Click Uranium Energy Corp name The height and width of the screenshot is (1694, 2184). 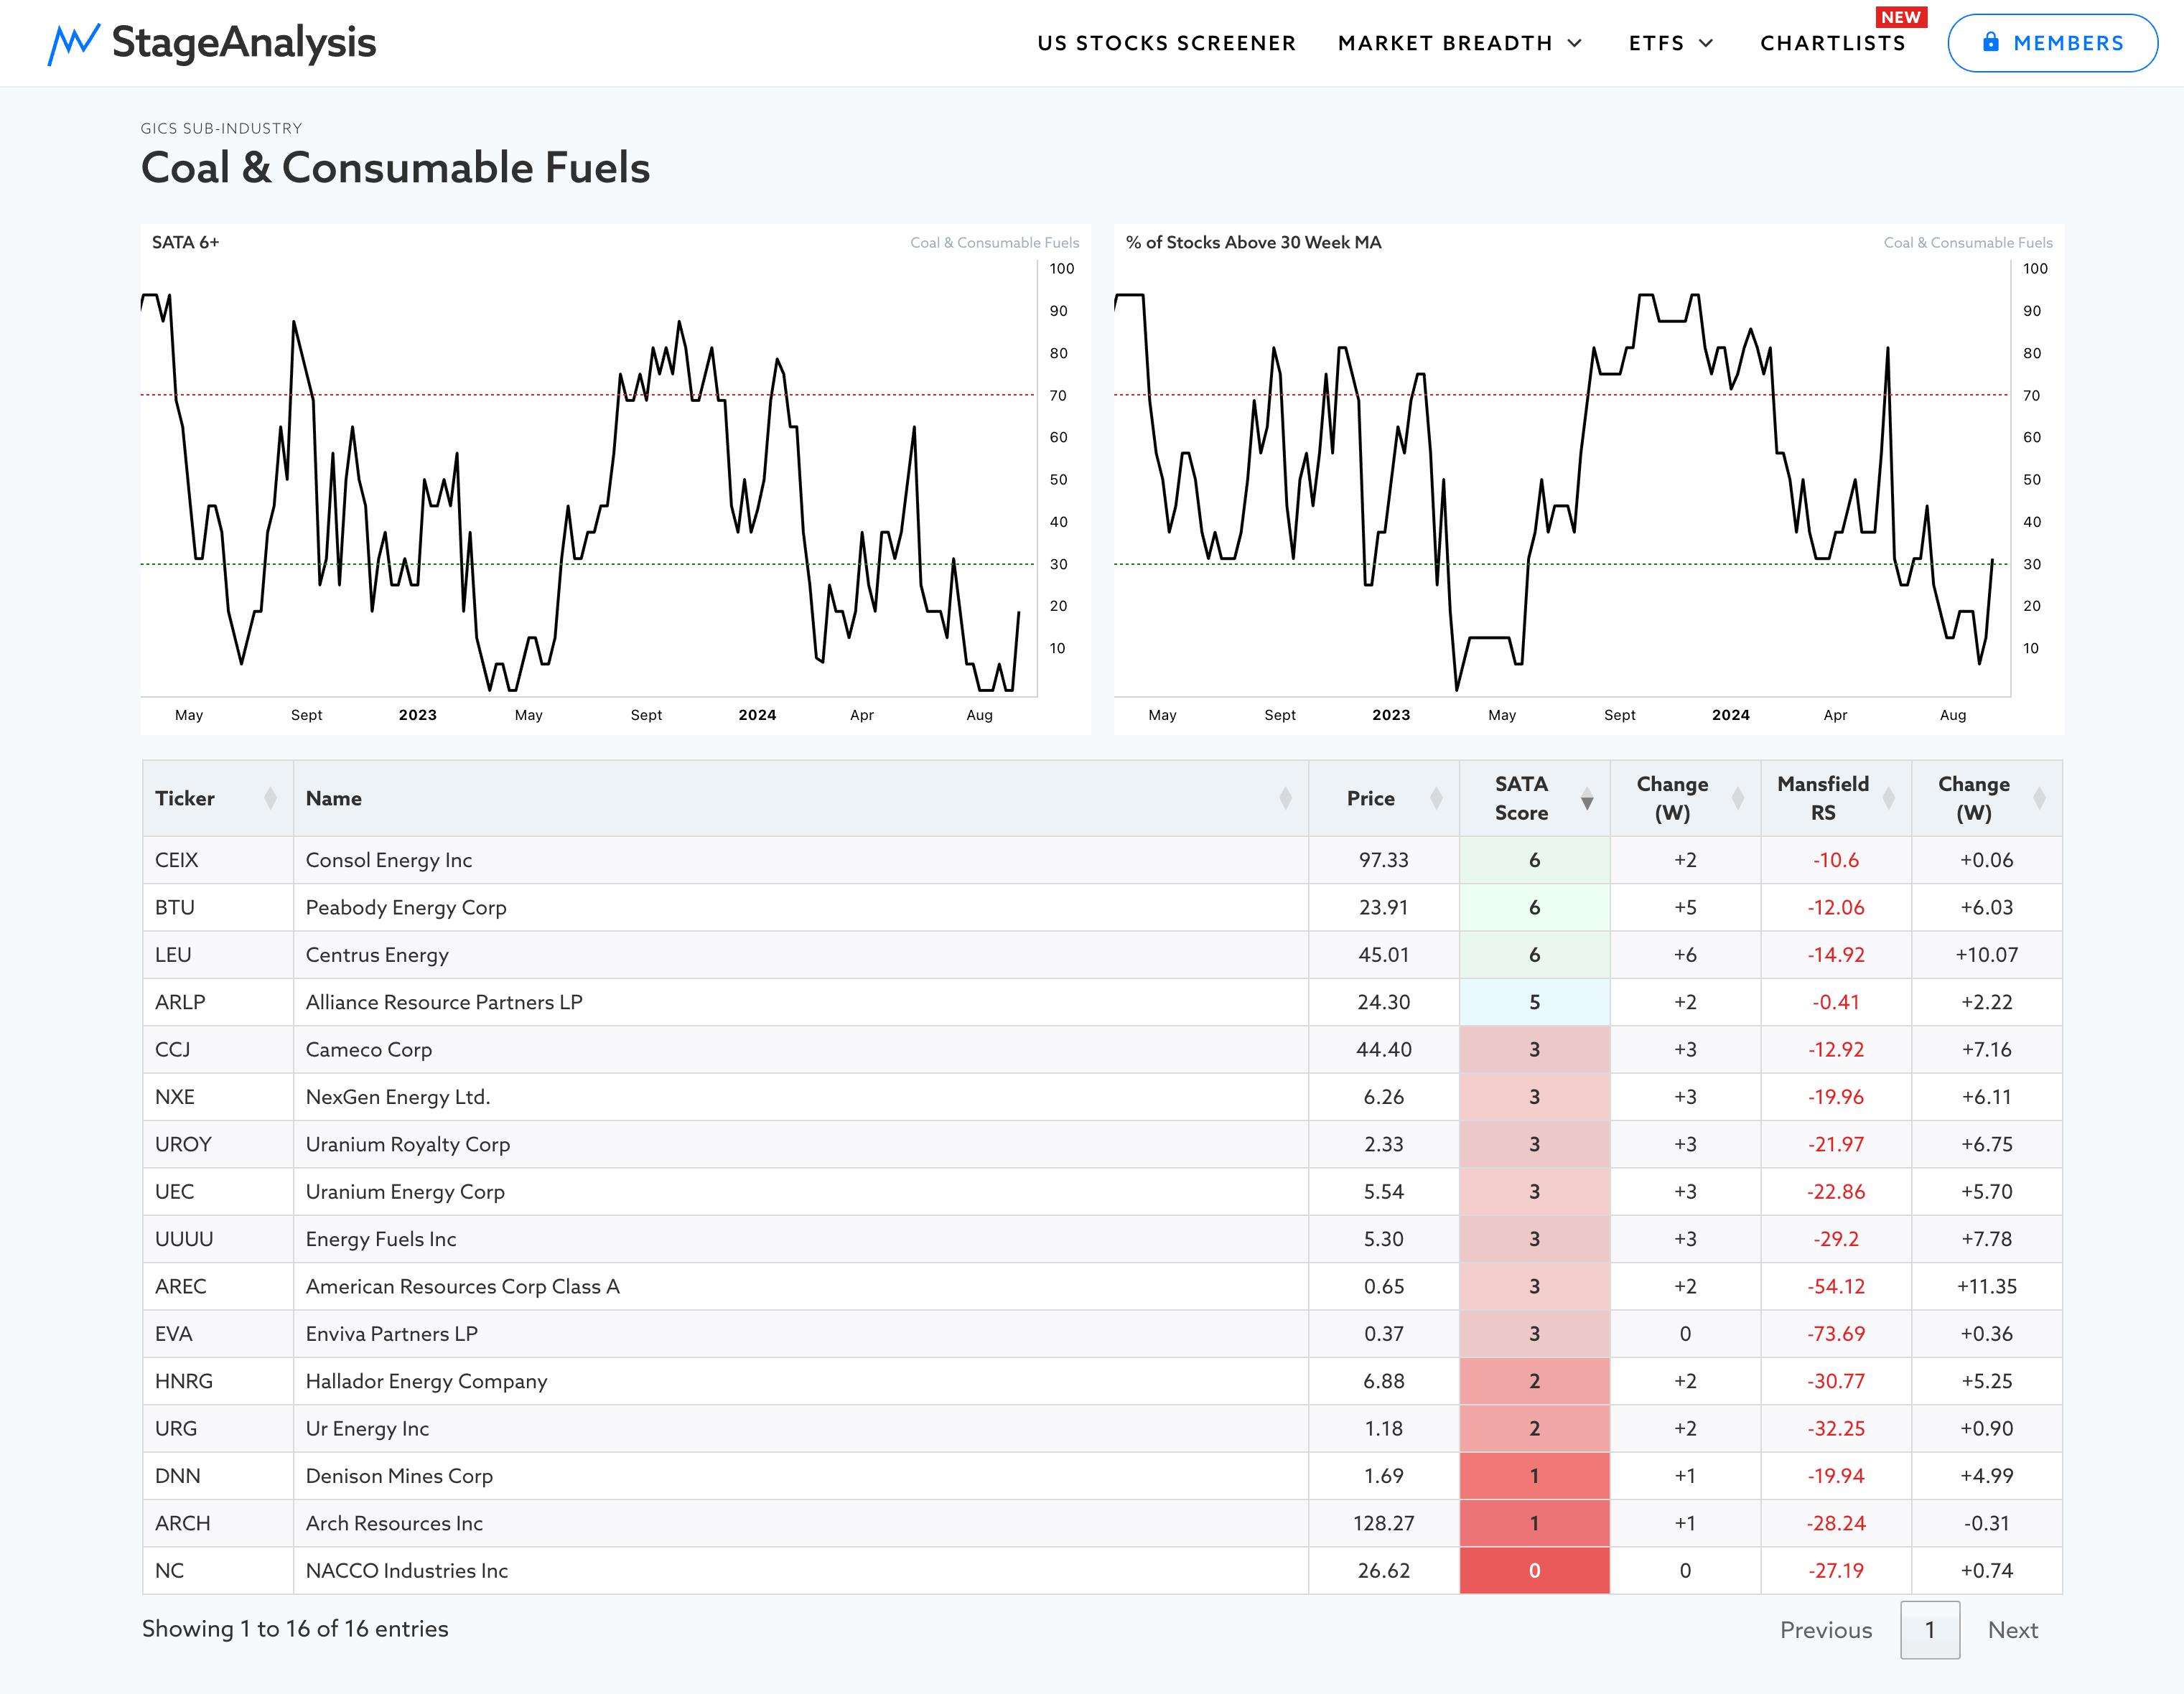pyautogui.click(x=405, y=1192)
